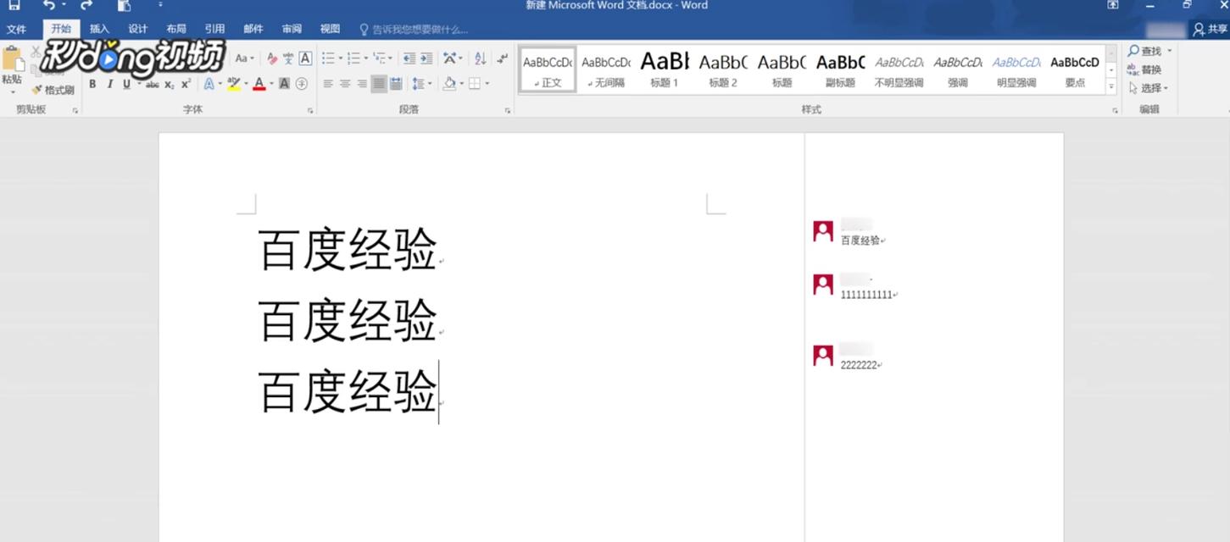Open ribbon display options icon
Image resolution: width=1230 pixels, height=542 pixels.
click(1113, 5)
